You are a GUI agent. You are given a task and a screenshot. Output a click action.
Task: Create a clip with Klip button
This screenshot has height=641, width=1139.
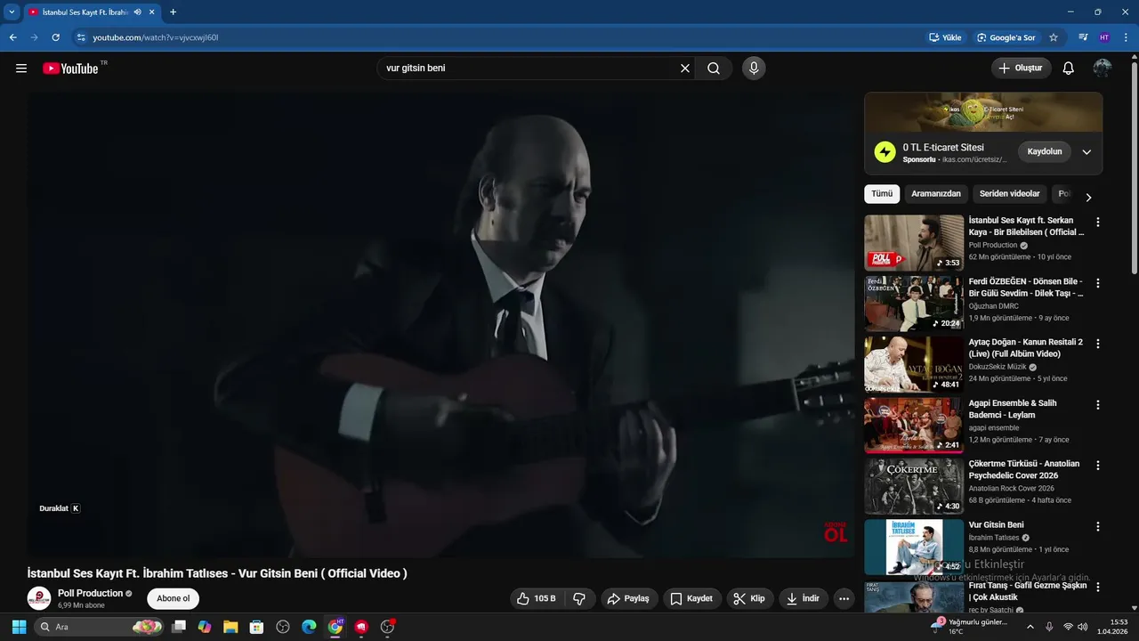[x=749, y=598]
